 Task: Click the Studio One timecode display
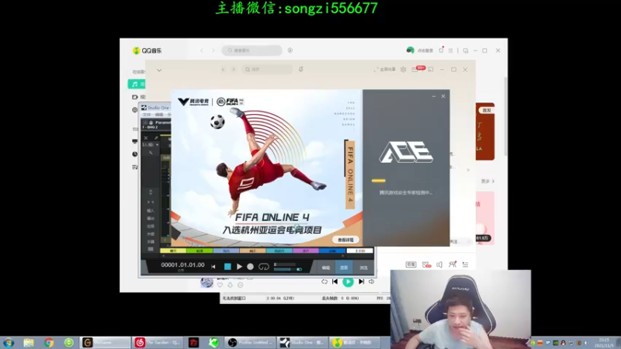(x=182, y=264)
